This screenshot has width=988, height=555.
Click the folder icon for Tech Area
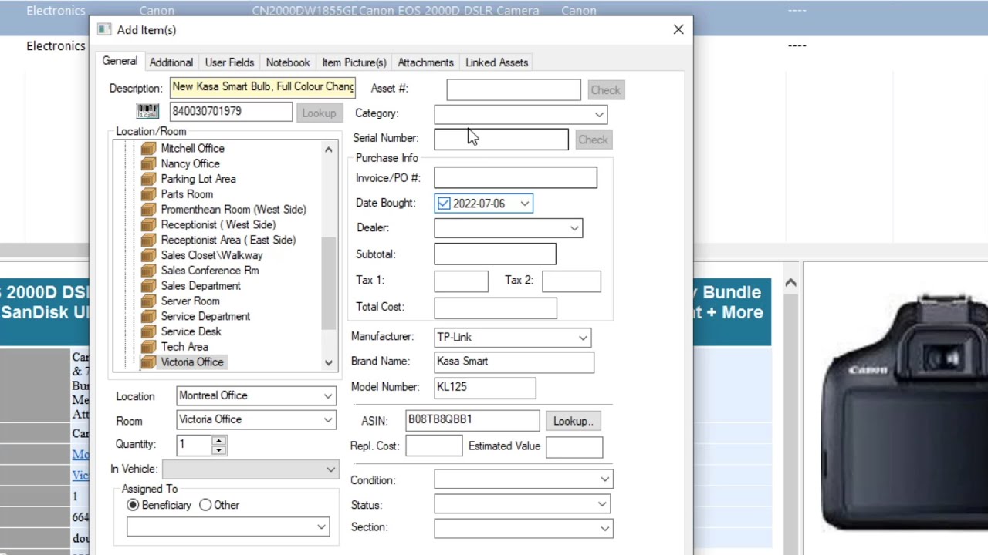coord(148,347)
